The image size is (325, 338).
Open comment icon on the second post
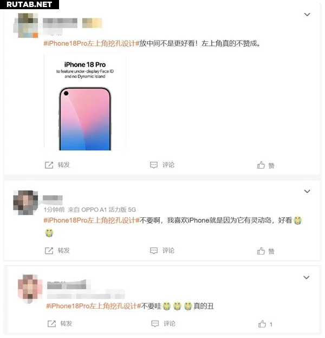(x=154, y=251)
